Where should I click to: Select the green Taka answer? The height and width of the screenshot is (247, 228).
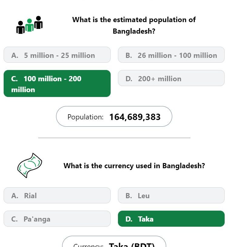coord(171,219)
